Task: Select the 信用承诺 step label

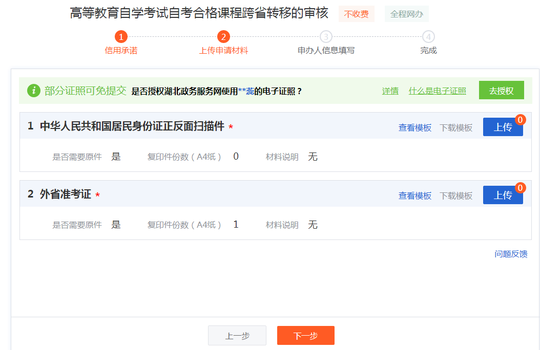Action: (120, 51)
